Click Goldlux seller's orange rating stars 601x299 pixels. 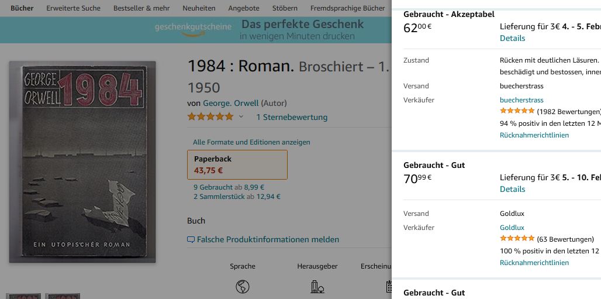tap(517, 239)
